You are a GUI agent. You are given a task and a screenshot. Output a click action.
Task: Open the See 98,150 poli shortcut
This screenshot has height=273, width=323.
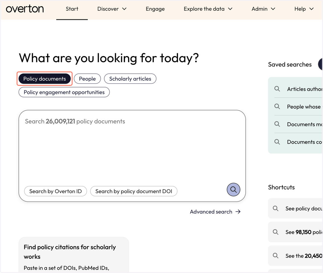pos(295,232)
